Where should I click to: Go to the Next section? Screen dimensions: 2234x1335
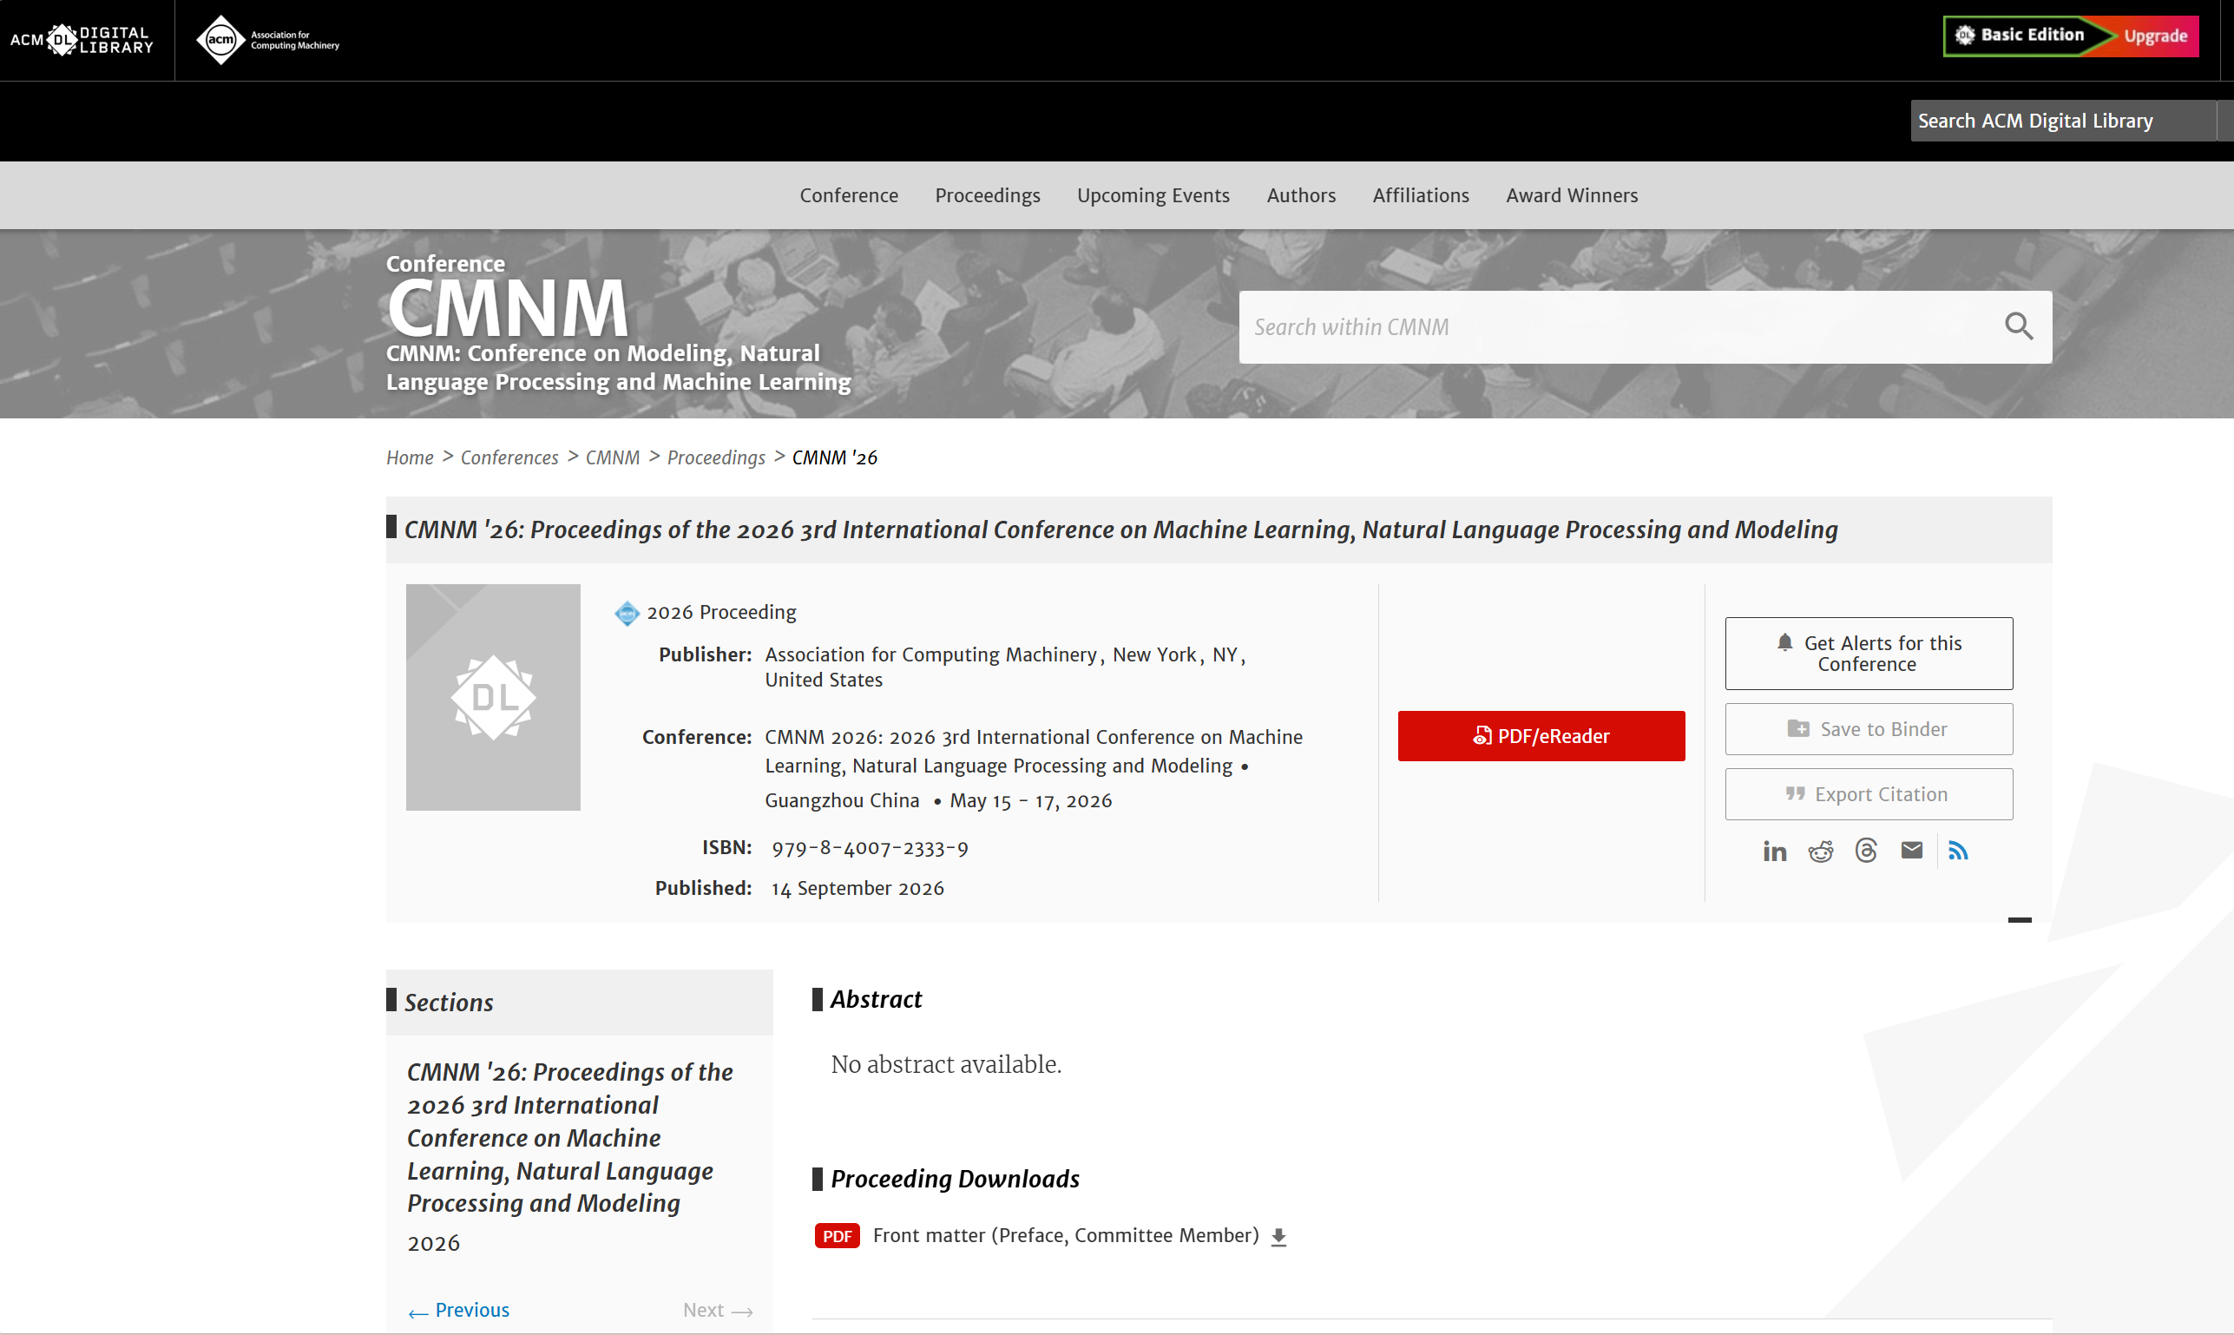717,1310
